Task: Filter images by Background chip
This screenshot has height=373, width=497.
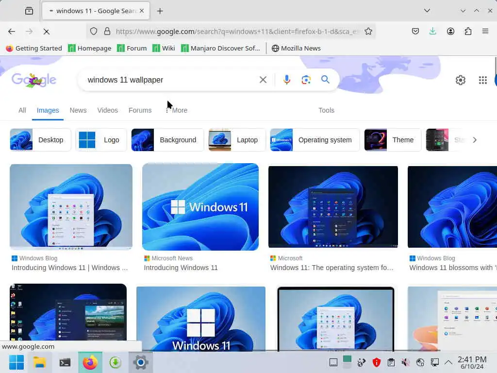Action: tap(167, 140)
